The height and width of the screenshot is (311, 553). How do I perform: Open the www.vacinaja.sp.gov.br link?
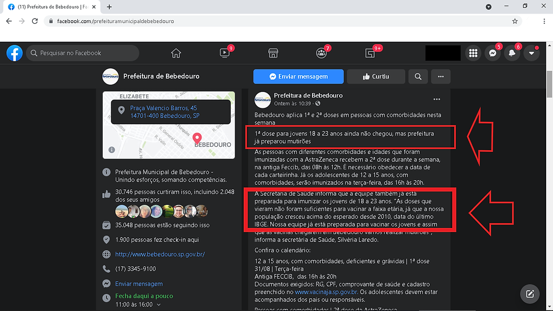[x=326, y=292]
